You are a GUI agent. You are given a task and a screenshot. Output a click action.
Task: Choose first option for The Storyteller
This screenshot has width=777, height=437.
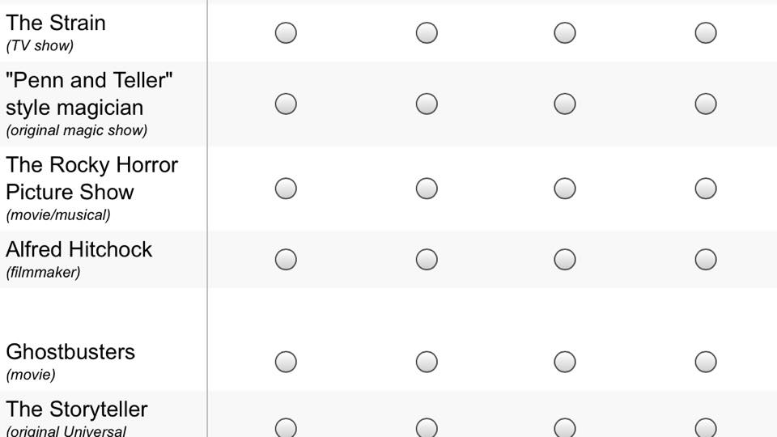coord(286,428)
